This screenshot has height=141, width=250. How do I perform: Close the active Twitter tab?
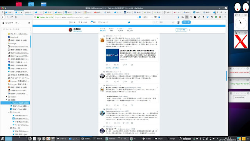22,12
